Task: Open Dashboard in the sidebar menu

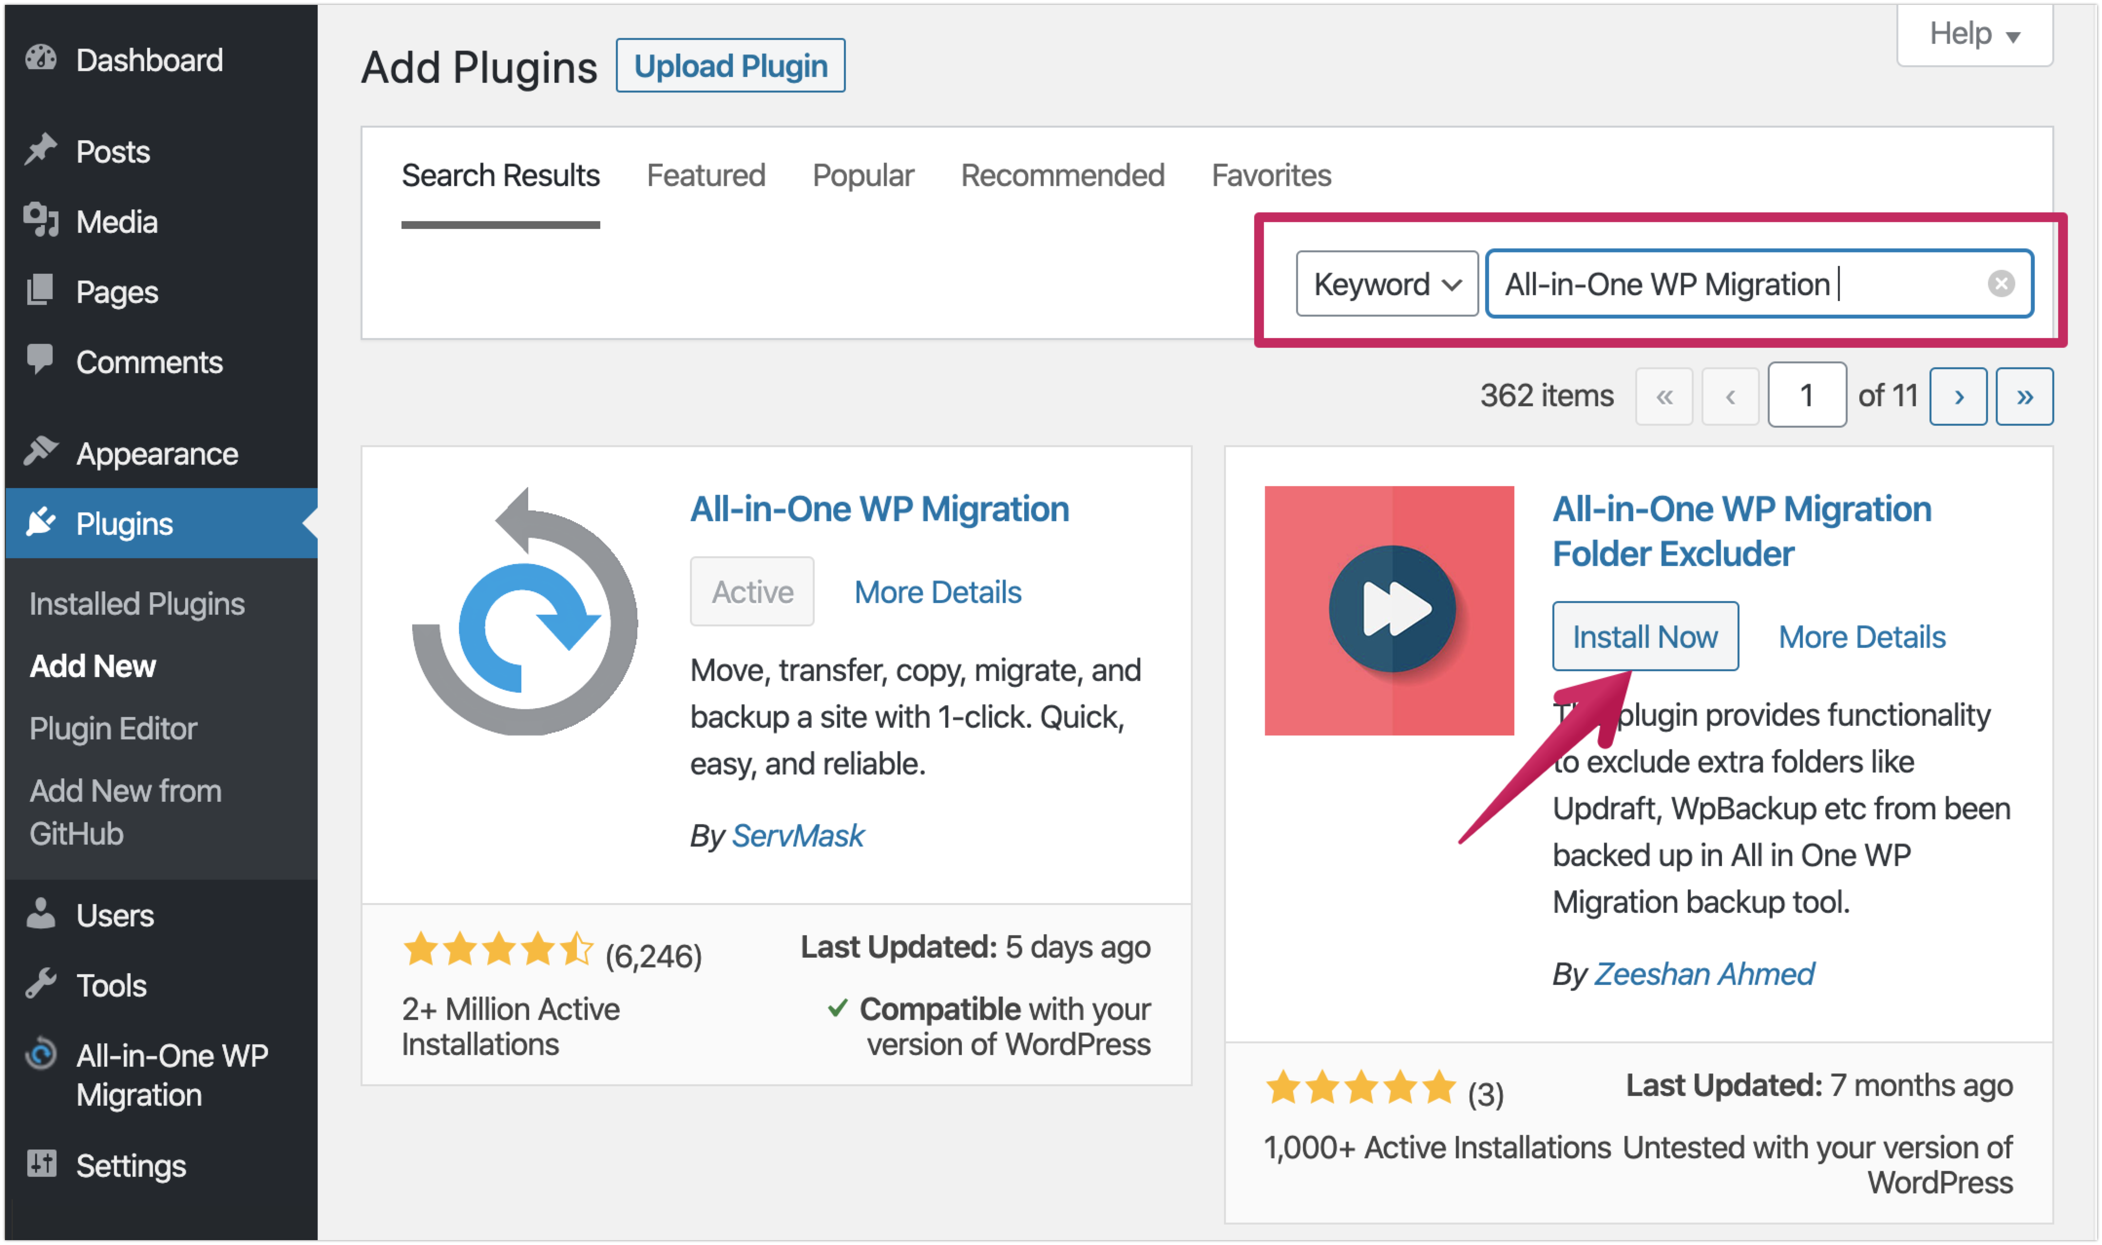Action: (161, 59)
